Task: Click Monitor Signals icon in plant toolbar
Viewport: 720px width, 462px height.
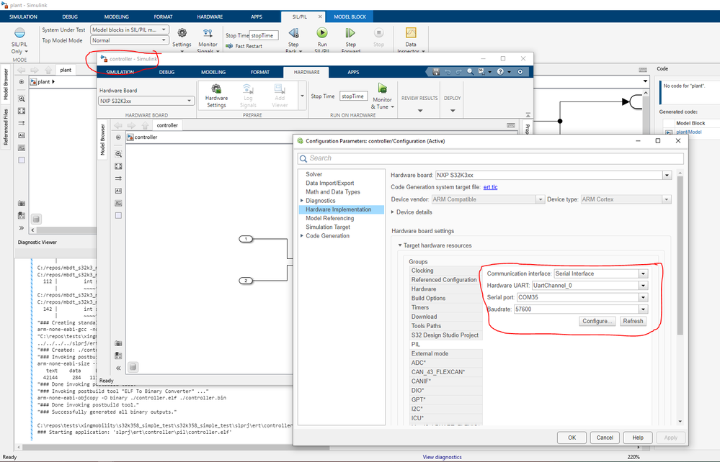Action: 208,33
